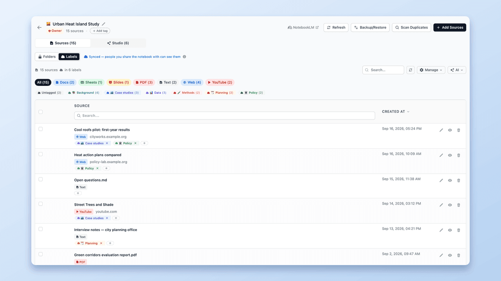
Task: Filter by Untagged label chip
Action: (x=49, y=93)
